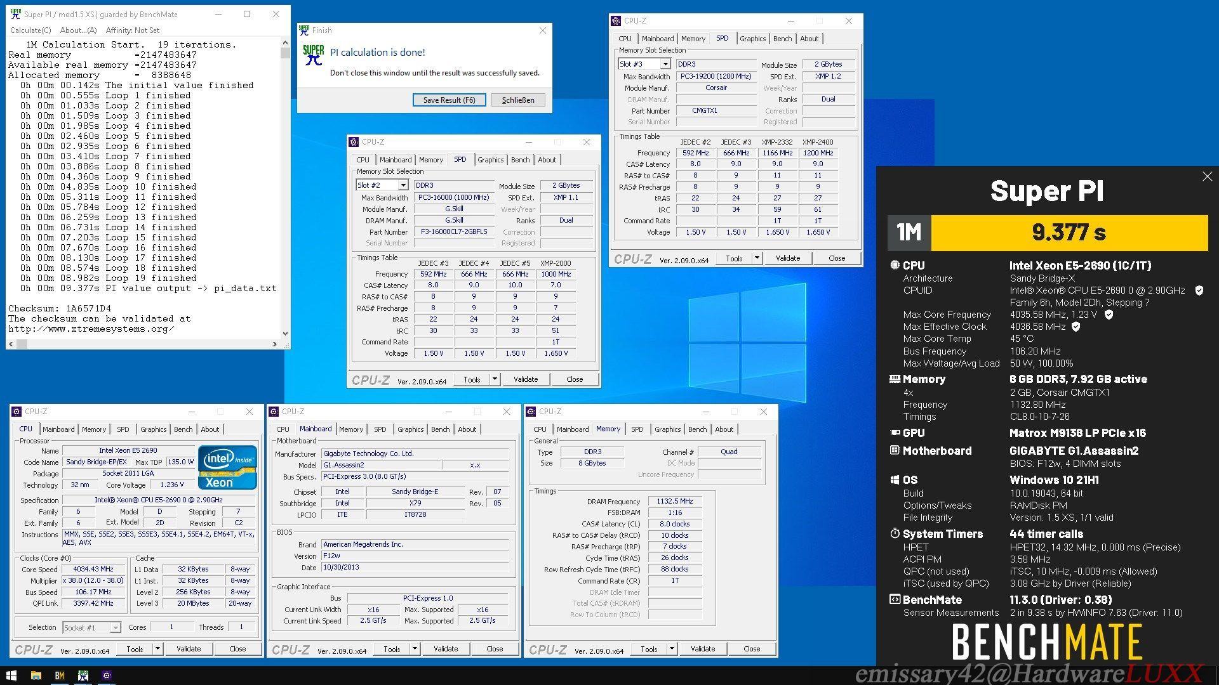Click Validate in Memory CPU-Z window

[x=703, y=649]
